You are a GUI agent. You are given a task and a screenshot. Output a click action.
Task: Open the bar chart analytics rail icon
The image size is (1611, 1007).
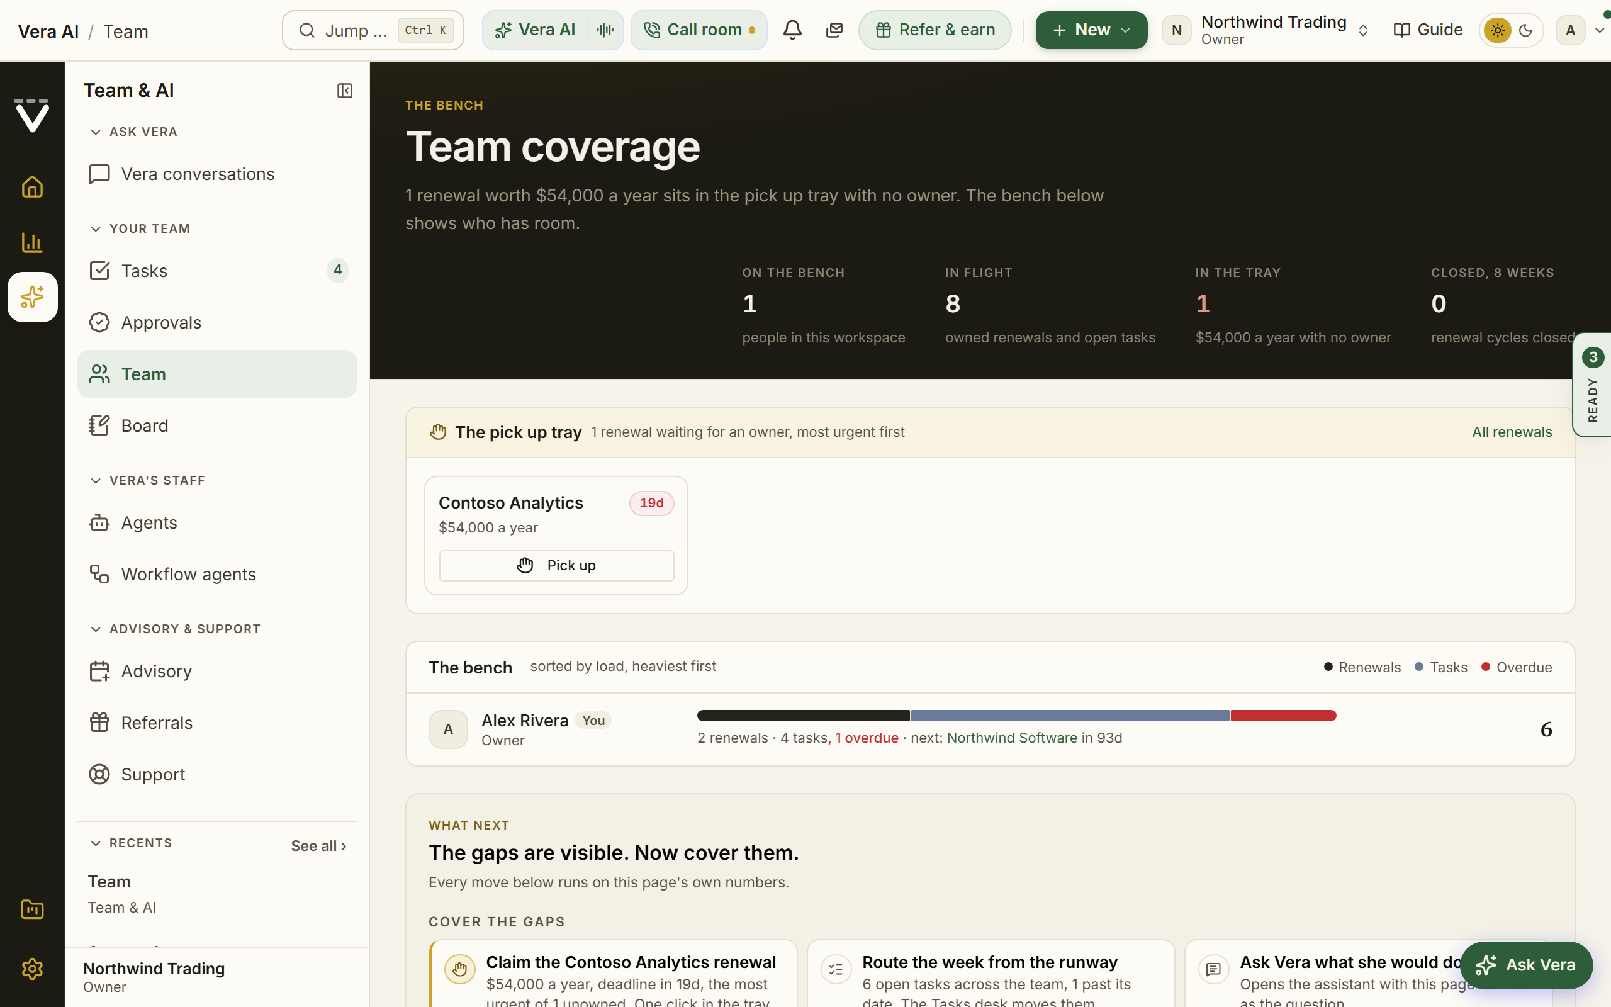32,242
